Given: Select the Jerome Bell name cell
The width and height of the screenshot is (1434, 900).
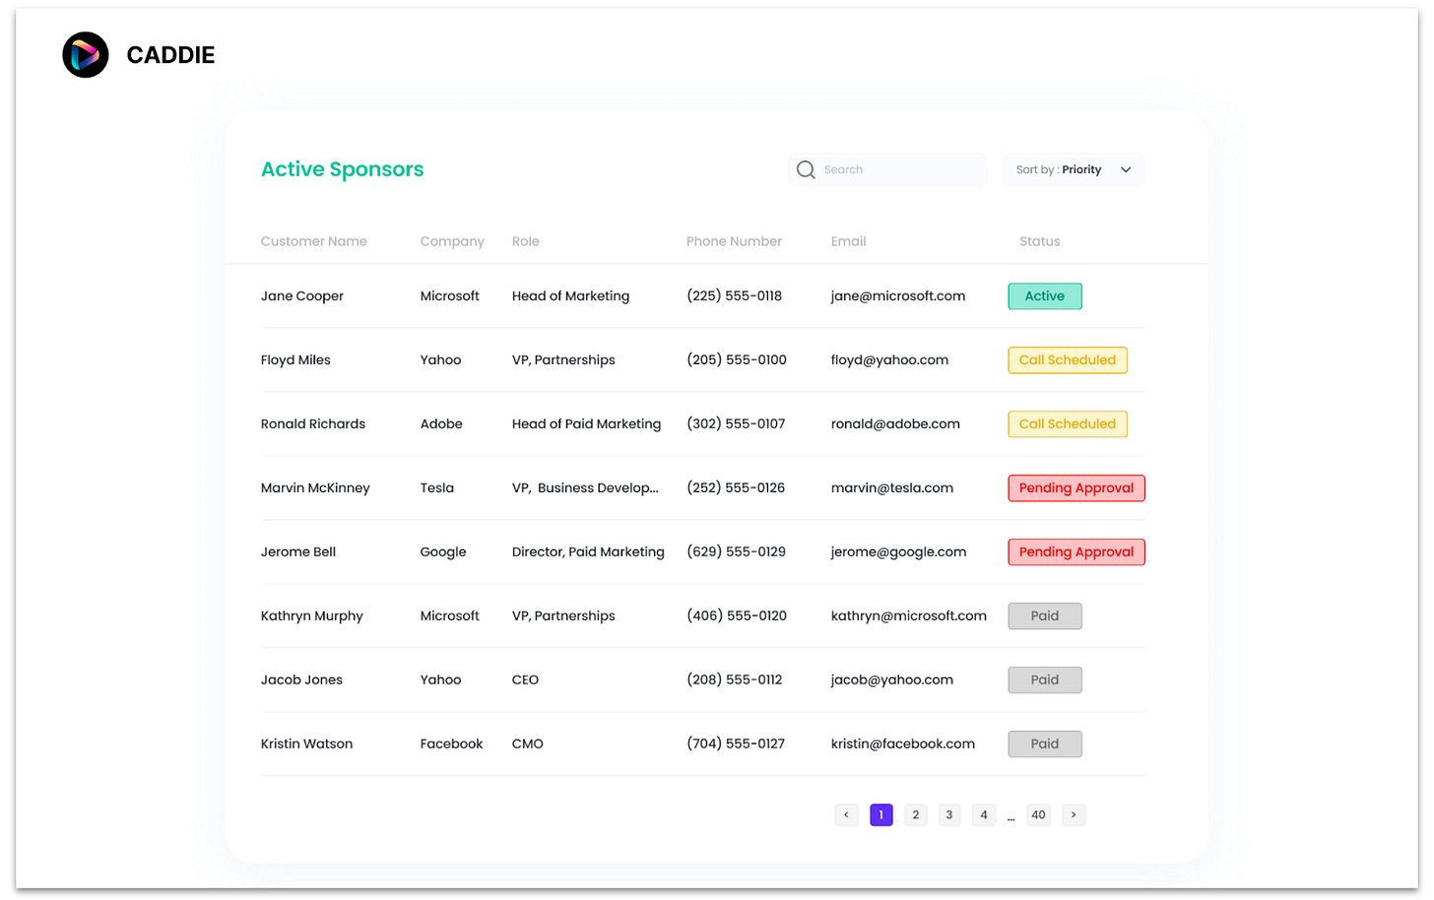Looking at the screenshot, I should coord(297,552).
